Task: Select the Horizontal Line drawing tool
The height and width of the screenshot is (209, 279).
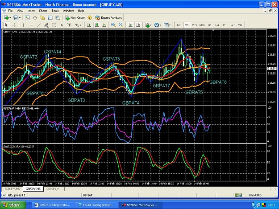Action: (31, 25)
